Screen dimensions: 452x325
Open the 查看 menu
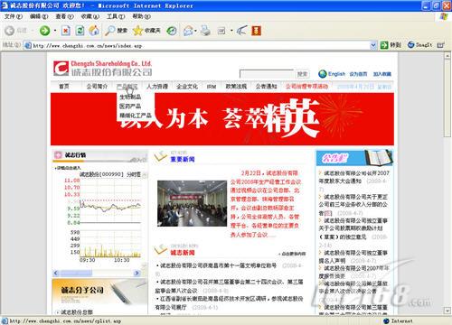point(64,16)
